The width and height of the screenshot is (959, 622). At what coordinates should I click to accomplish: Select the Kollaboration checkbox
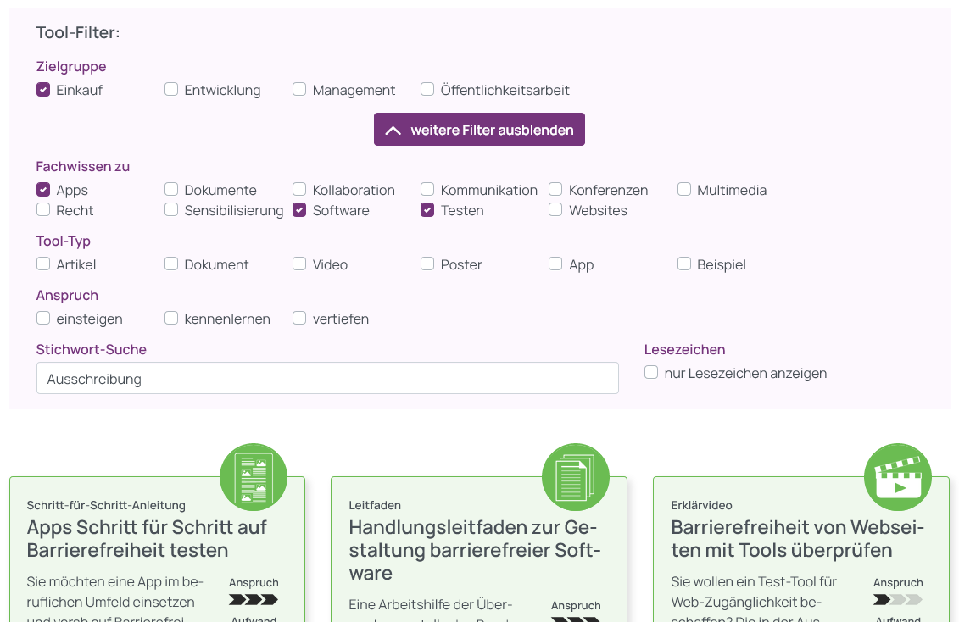pos(299,189)
